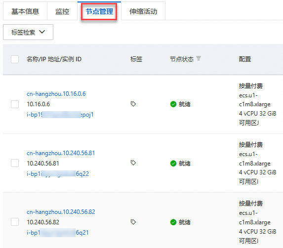Open the 基本信息 tab
This screenshot has width=283, height=248.
coord(25,11)
